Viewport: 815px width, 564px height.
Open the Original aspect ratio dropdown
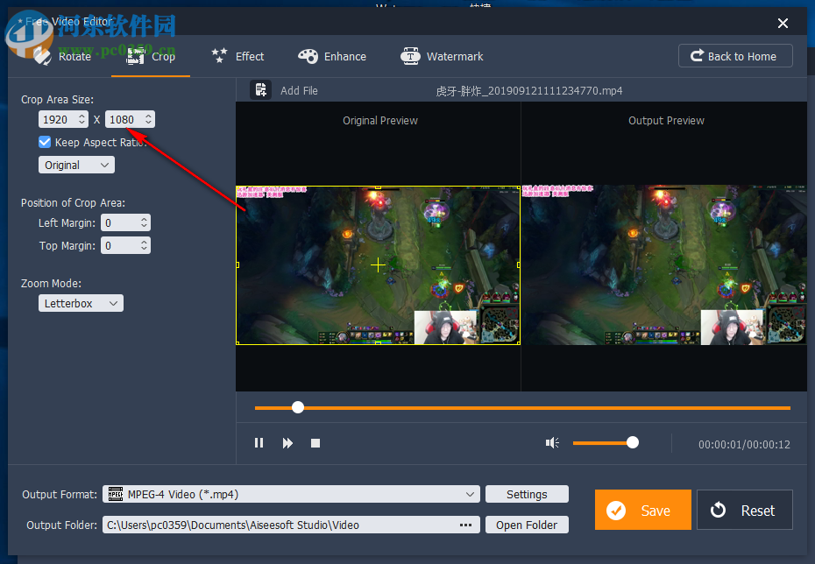[76, 164]
